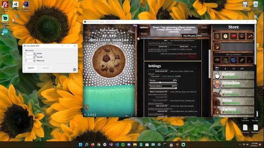The image size is (264, 148).
Task: Open taskbar search
Action: (x=87, y=144)
